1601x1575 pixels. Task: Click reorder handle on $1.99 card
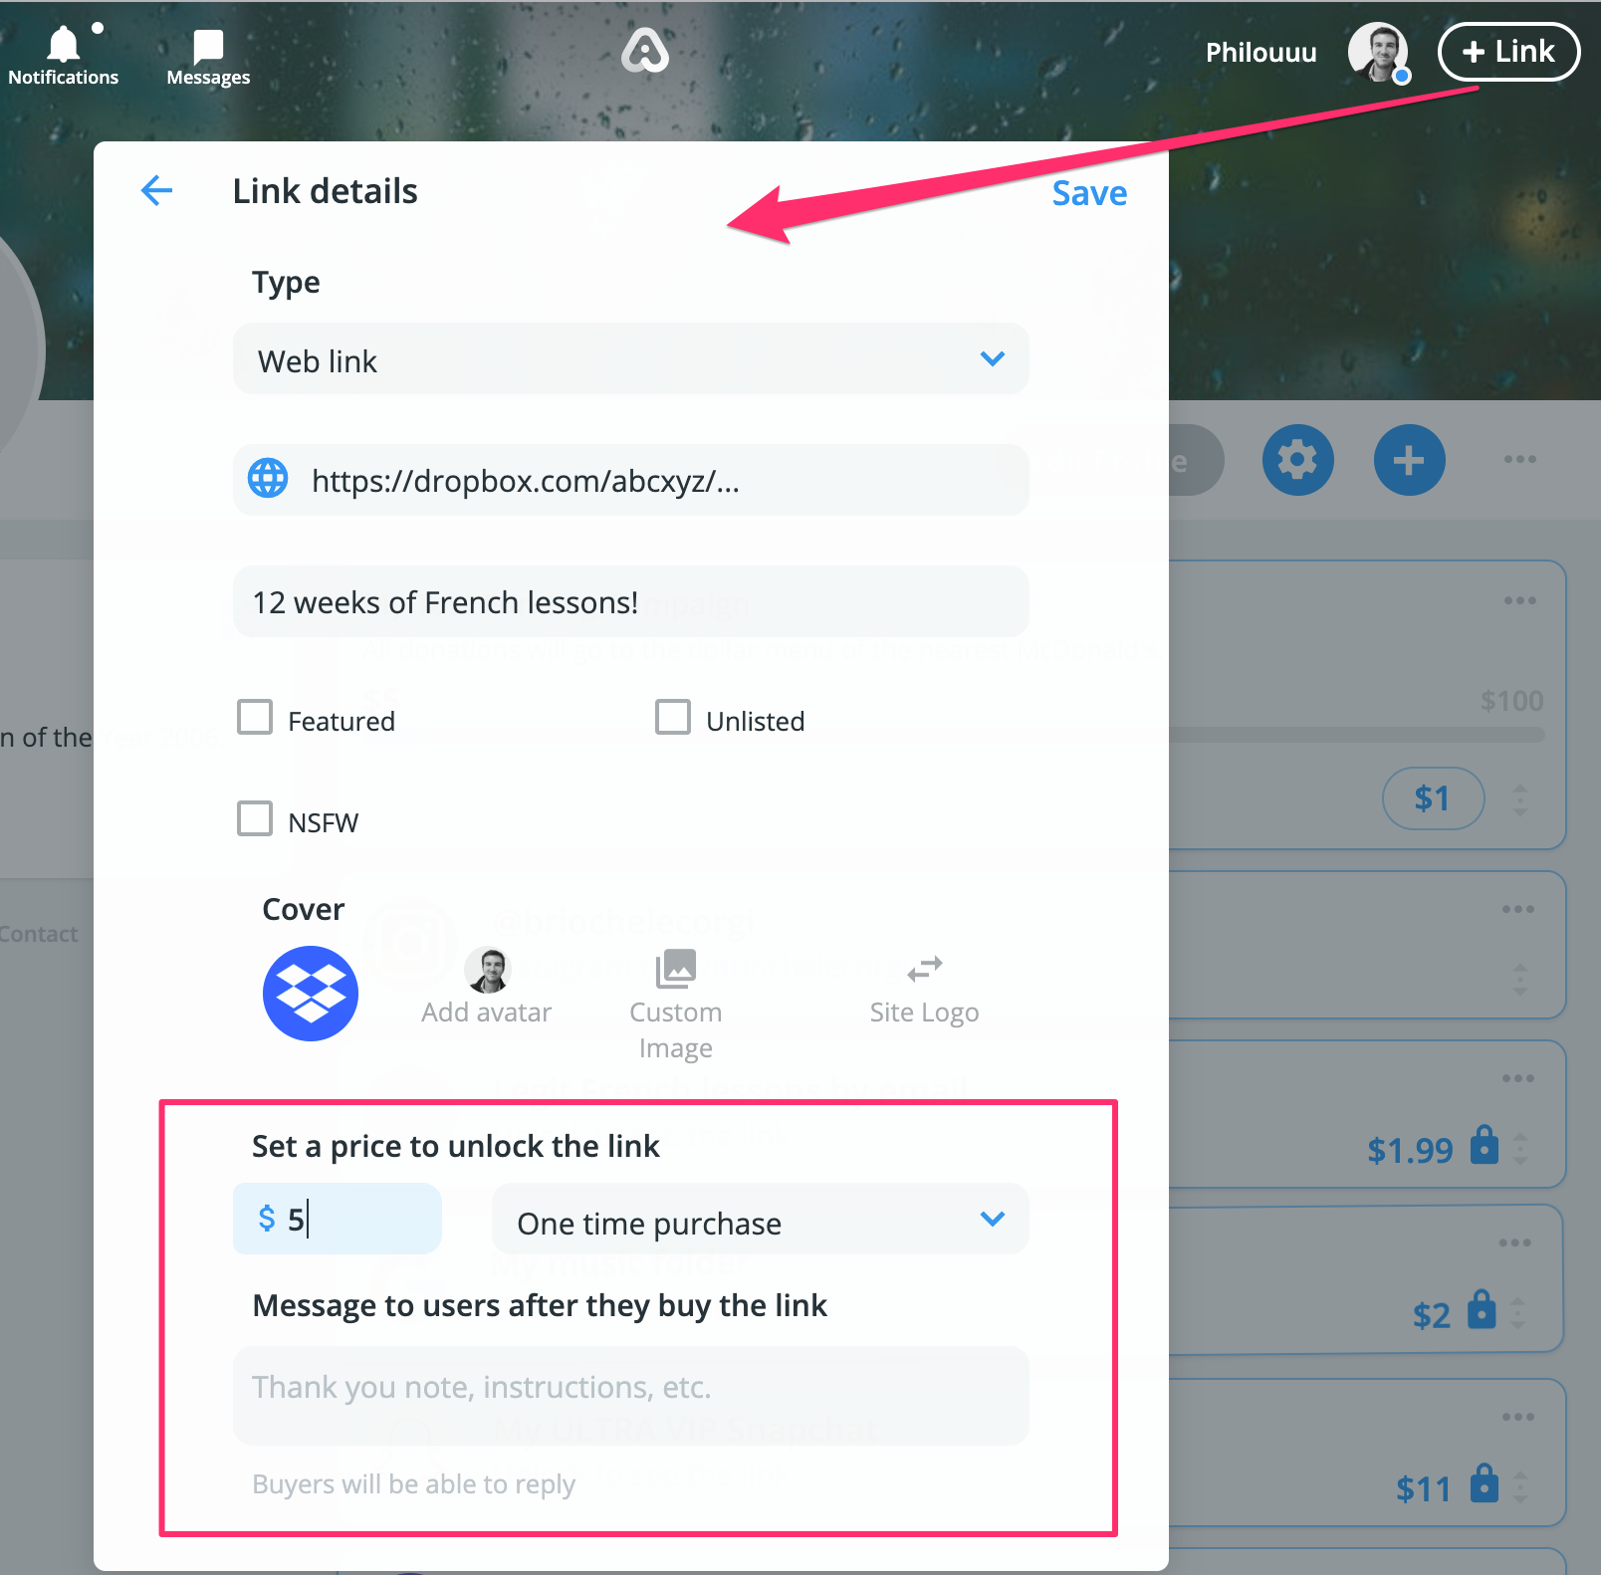point(1519,1148)
